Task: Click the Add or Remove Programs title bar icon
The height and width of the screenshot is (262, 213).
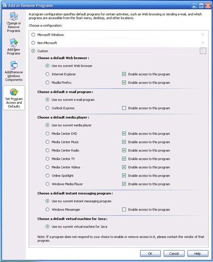Action: pos(4,5)
